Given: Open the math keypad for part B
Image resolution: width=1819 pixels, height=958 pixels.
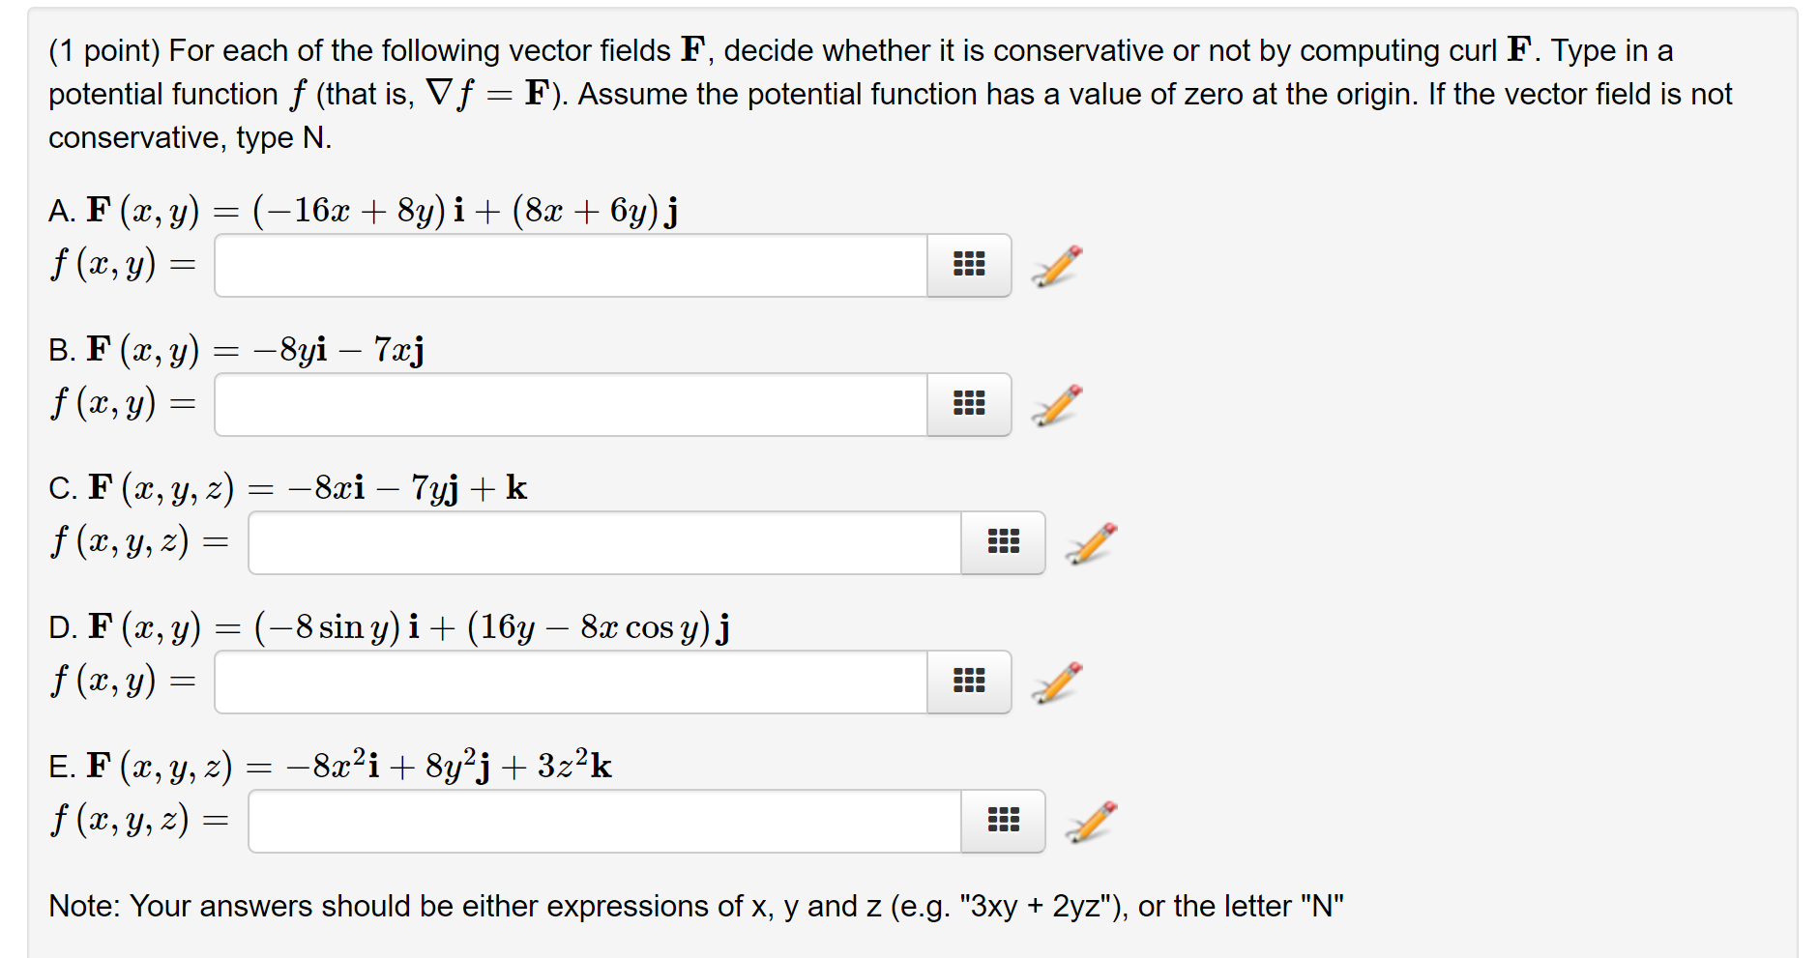Looking at the screenshot, I should [x=968, y=404].
